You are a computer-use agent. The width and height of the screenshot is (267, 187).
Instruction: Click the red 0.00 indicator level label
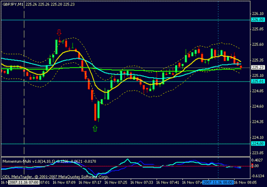tap(255, 166)
